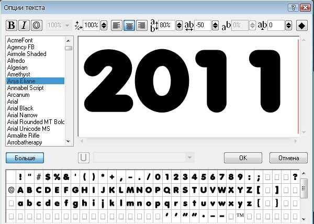Adjust line spacing spinner arrows
The height and width of the screenshot is (224, 314).
pyautogui.click(x=179, y=26)
